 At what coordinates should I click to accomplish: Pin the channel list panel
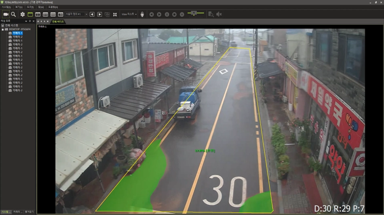30,21
